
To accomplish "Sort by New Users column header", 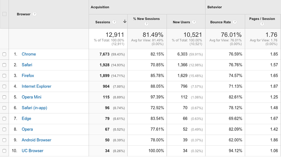I will point(181,22).
